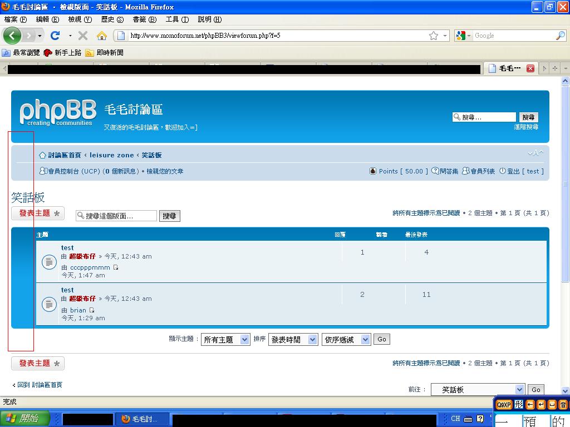Image resolution: width=570 pixels, height=427 pixels.
Task: Open the 所有主題 display dropdown
Action: tap(225, 340)
